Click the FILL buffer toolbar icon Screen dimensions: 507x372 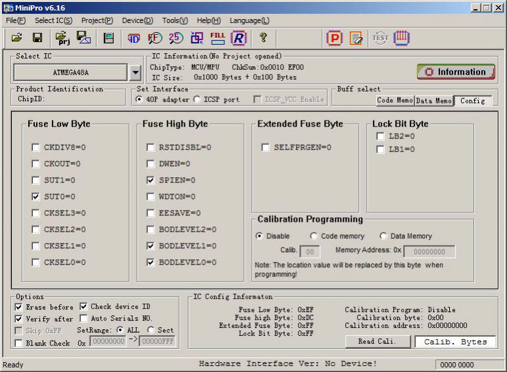pos(218,38)
